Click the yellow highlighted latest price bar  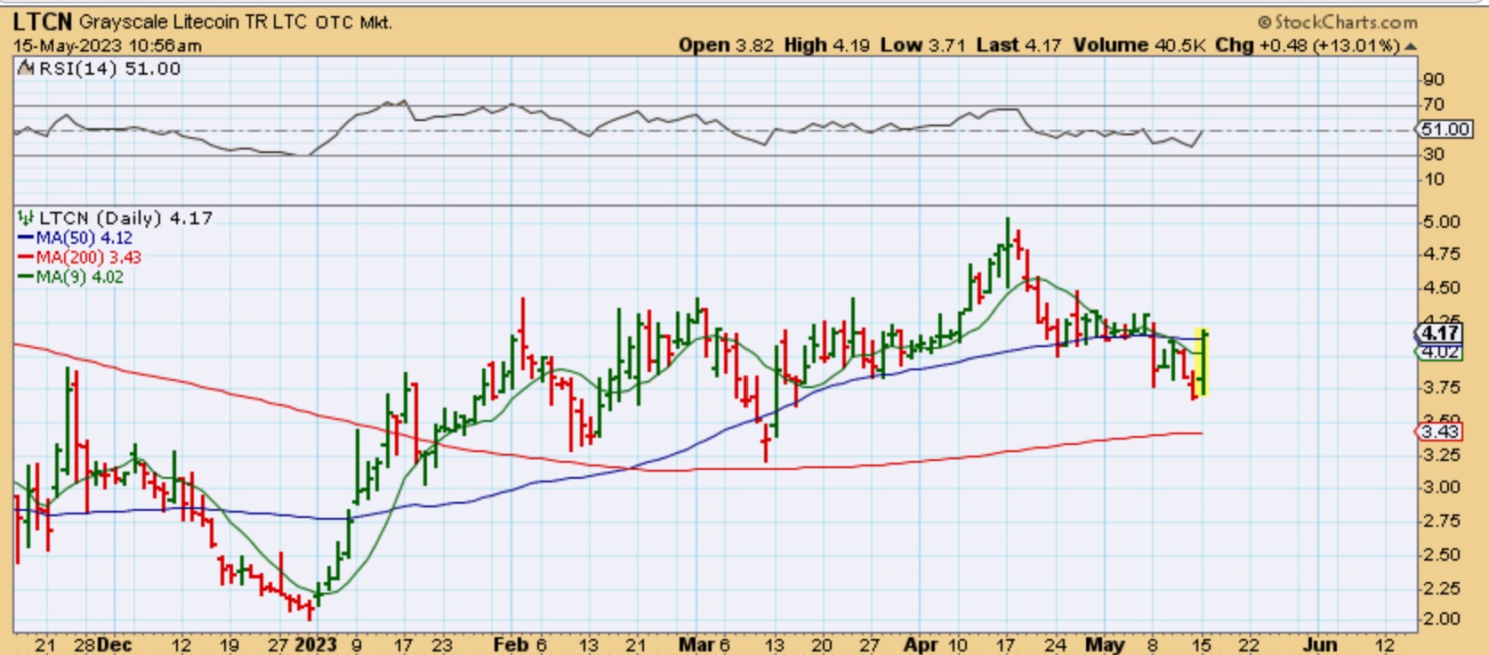coord(1203,361)
